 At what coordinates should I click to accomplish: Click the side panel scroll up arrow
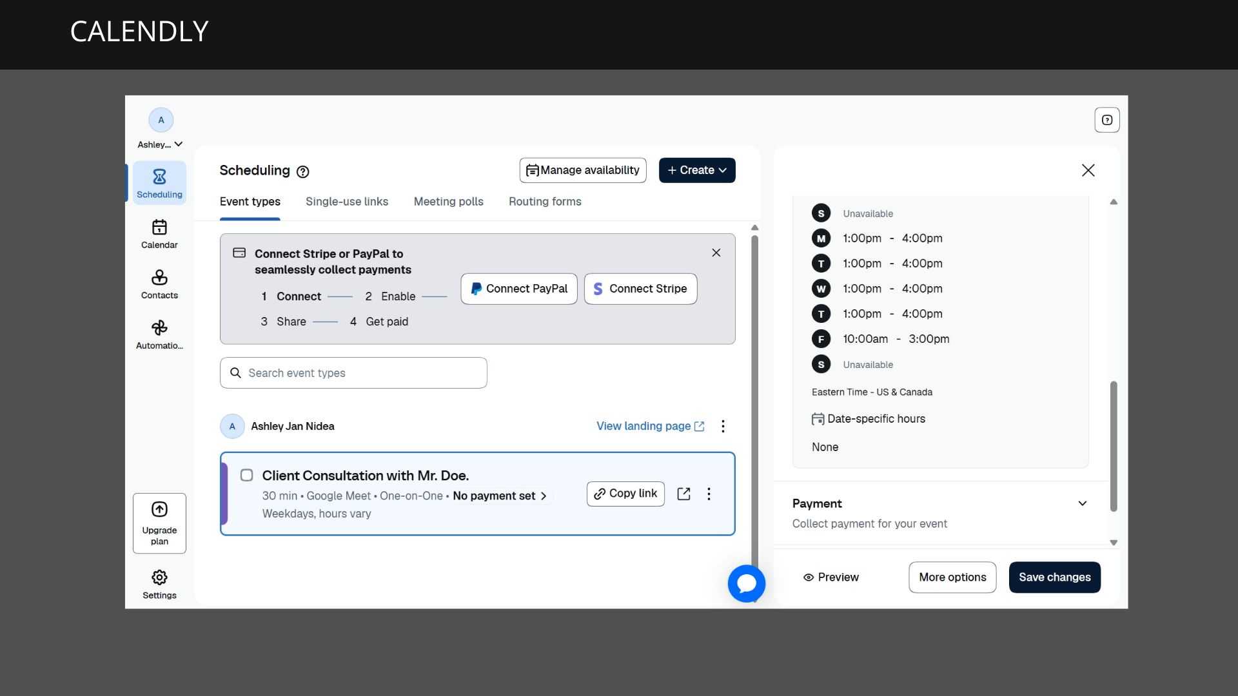[x=1114, y=202]
